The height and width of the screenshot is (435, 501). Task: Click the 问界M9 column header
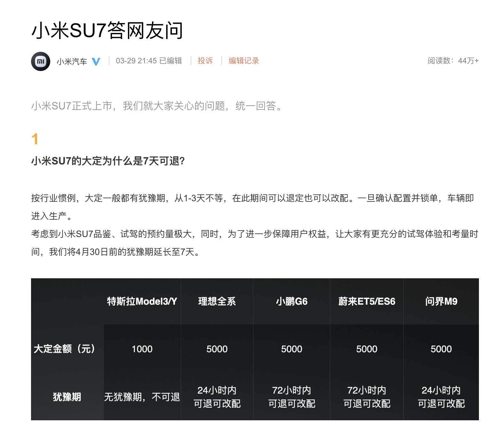click(441, 301)
